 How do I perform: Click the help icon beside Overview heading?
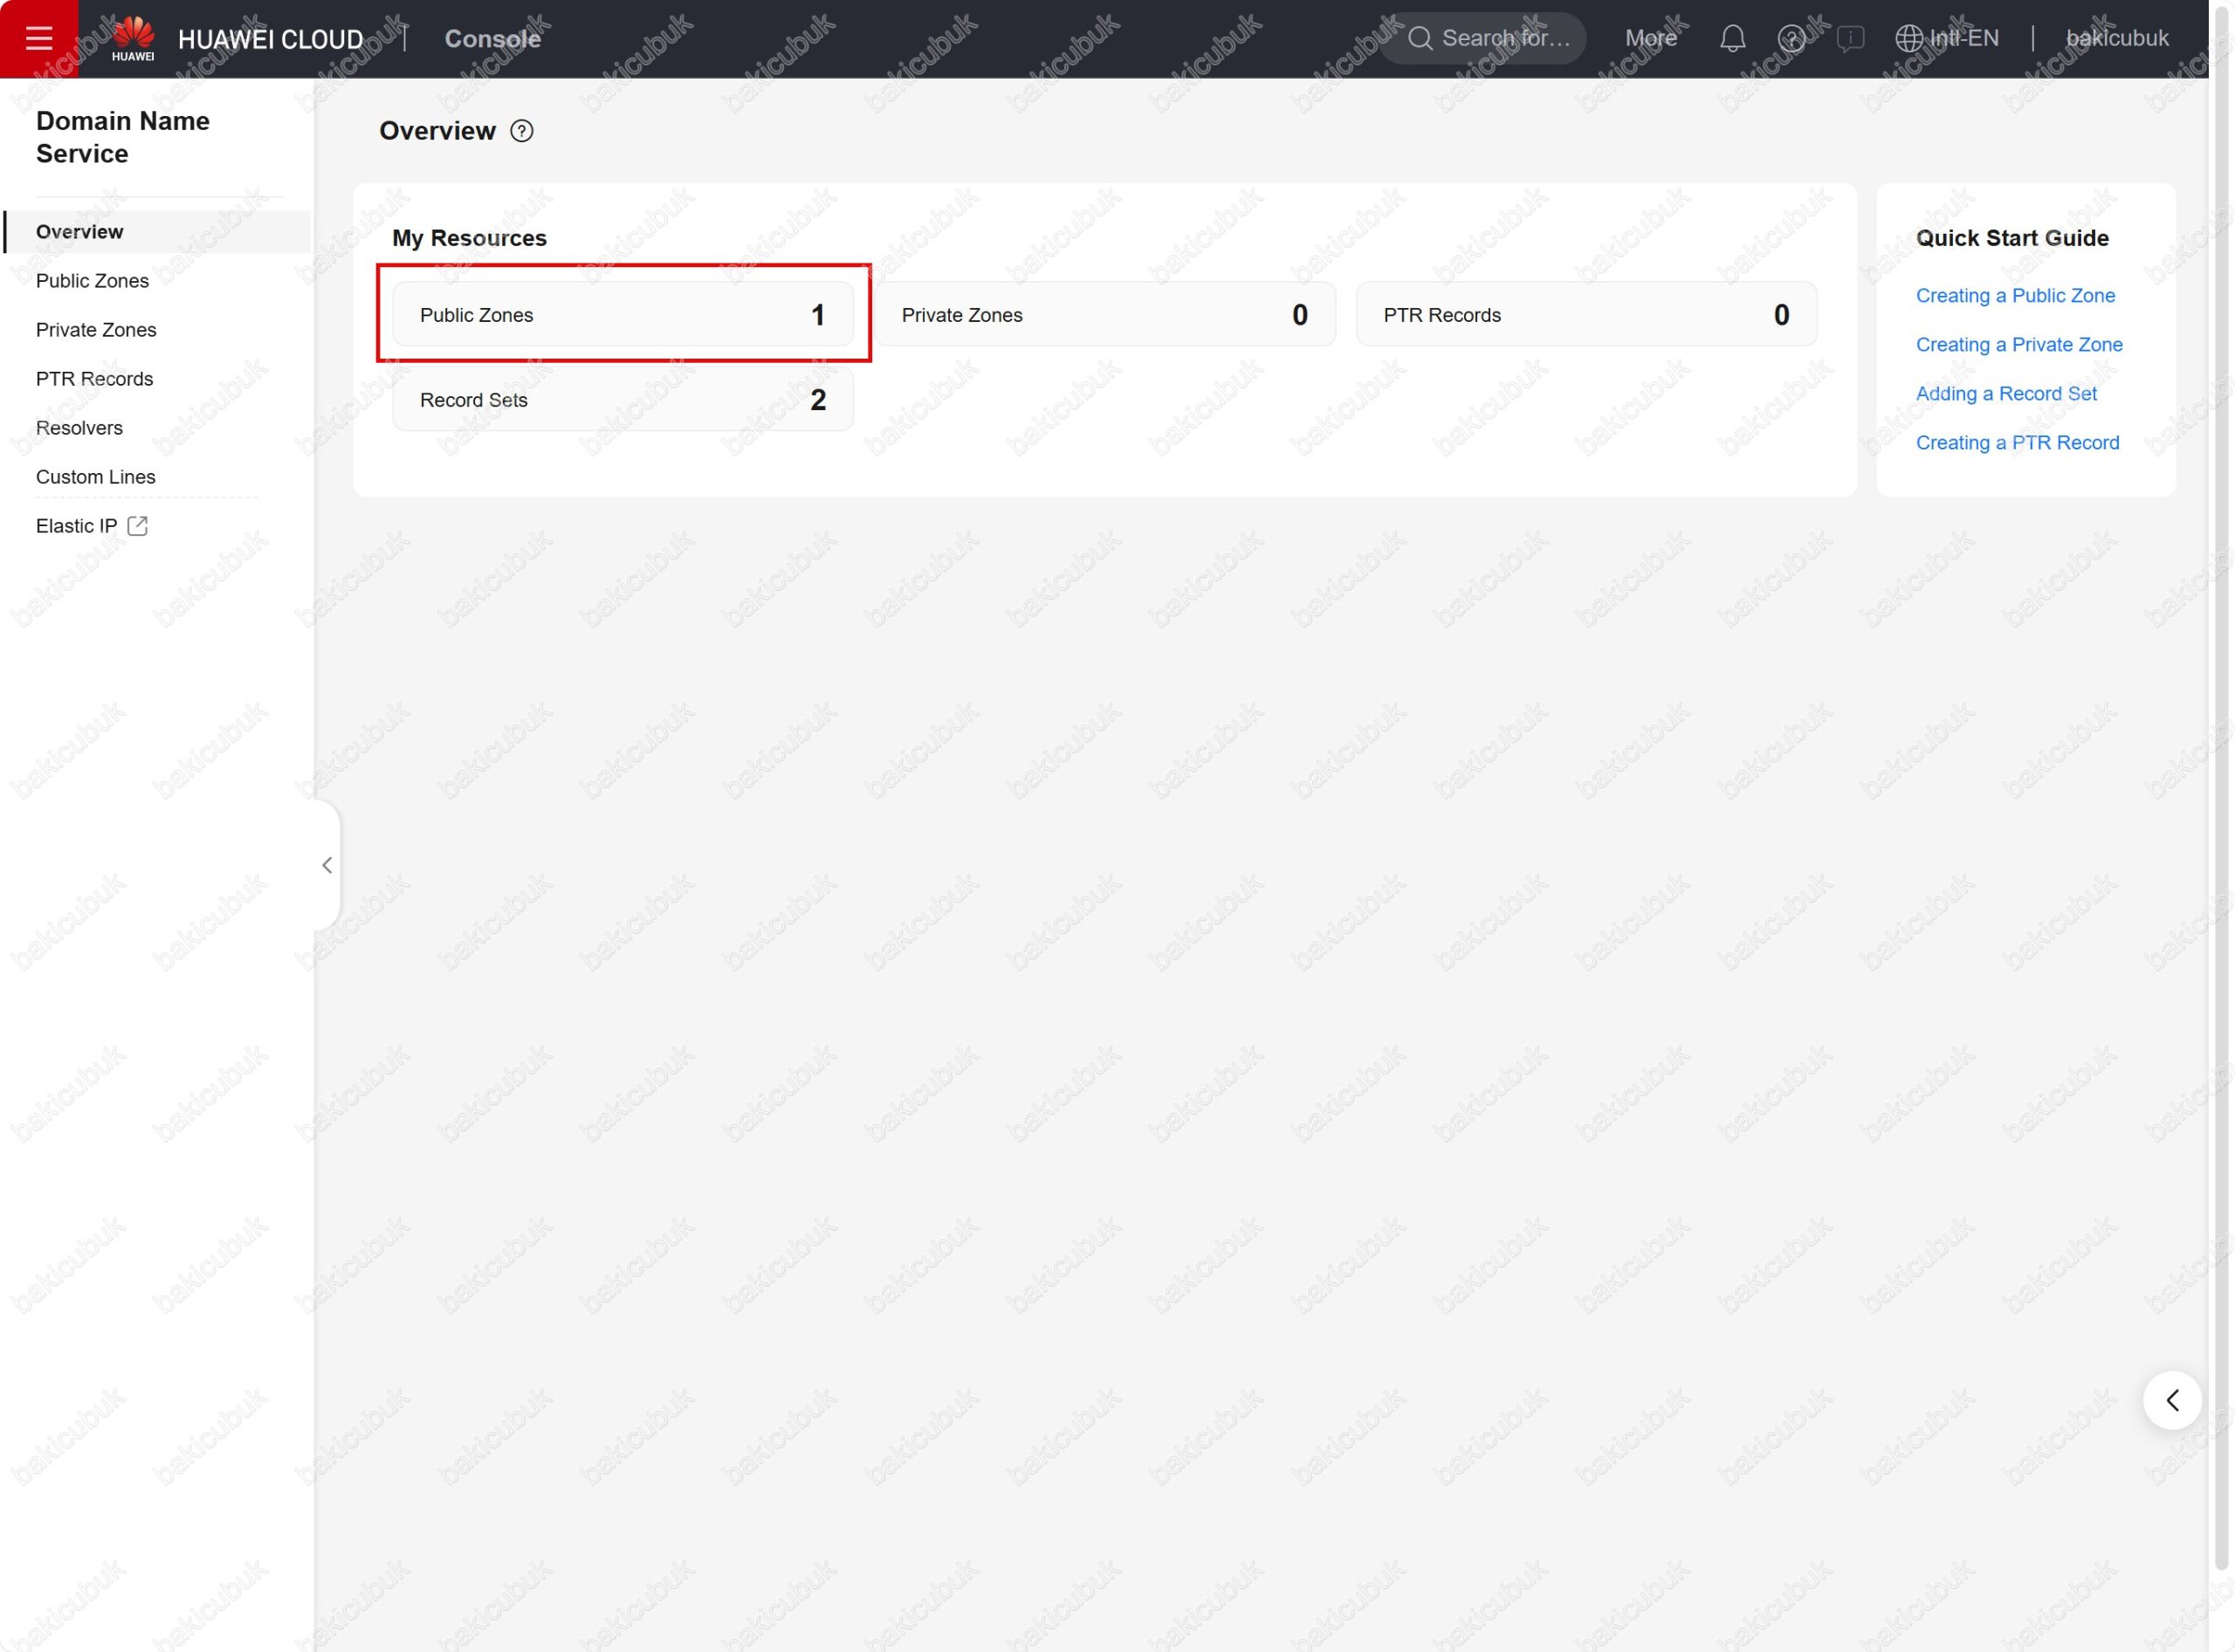coord(521,131)
